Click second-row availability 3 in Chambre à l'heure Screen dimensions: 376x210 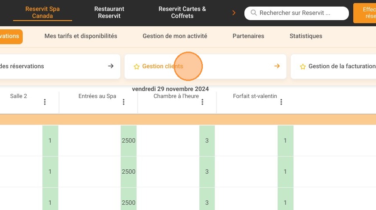pos(207,171)
